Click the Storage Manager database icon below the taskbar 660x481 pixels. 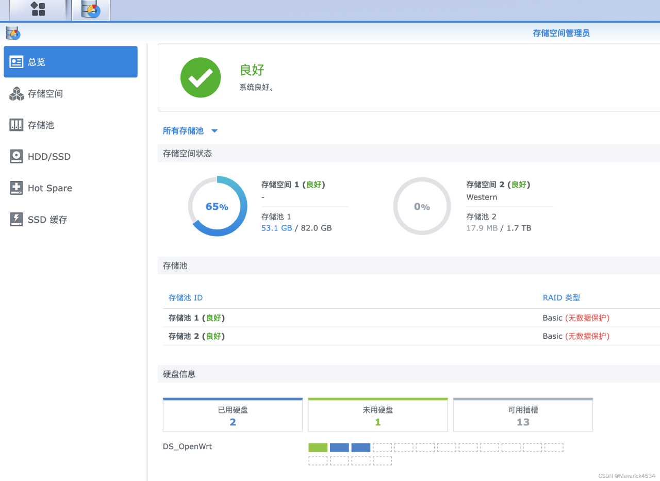click(x=13, y=32)
